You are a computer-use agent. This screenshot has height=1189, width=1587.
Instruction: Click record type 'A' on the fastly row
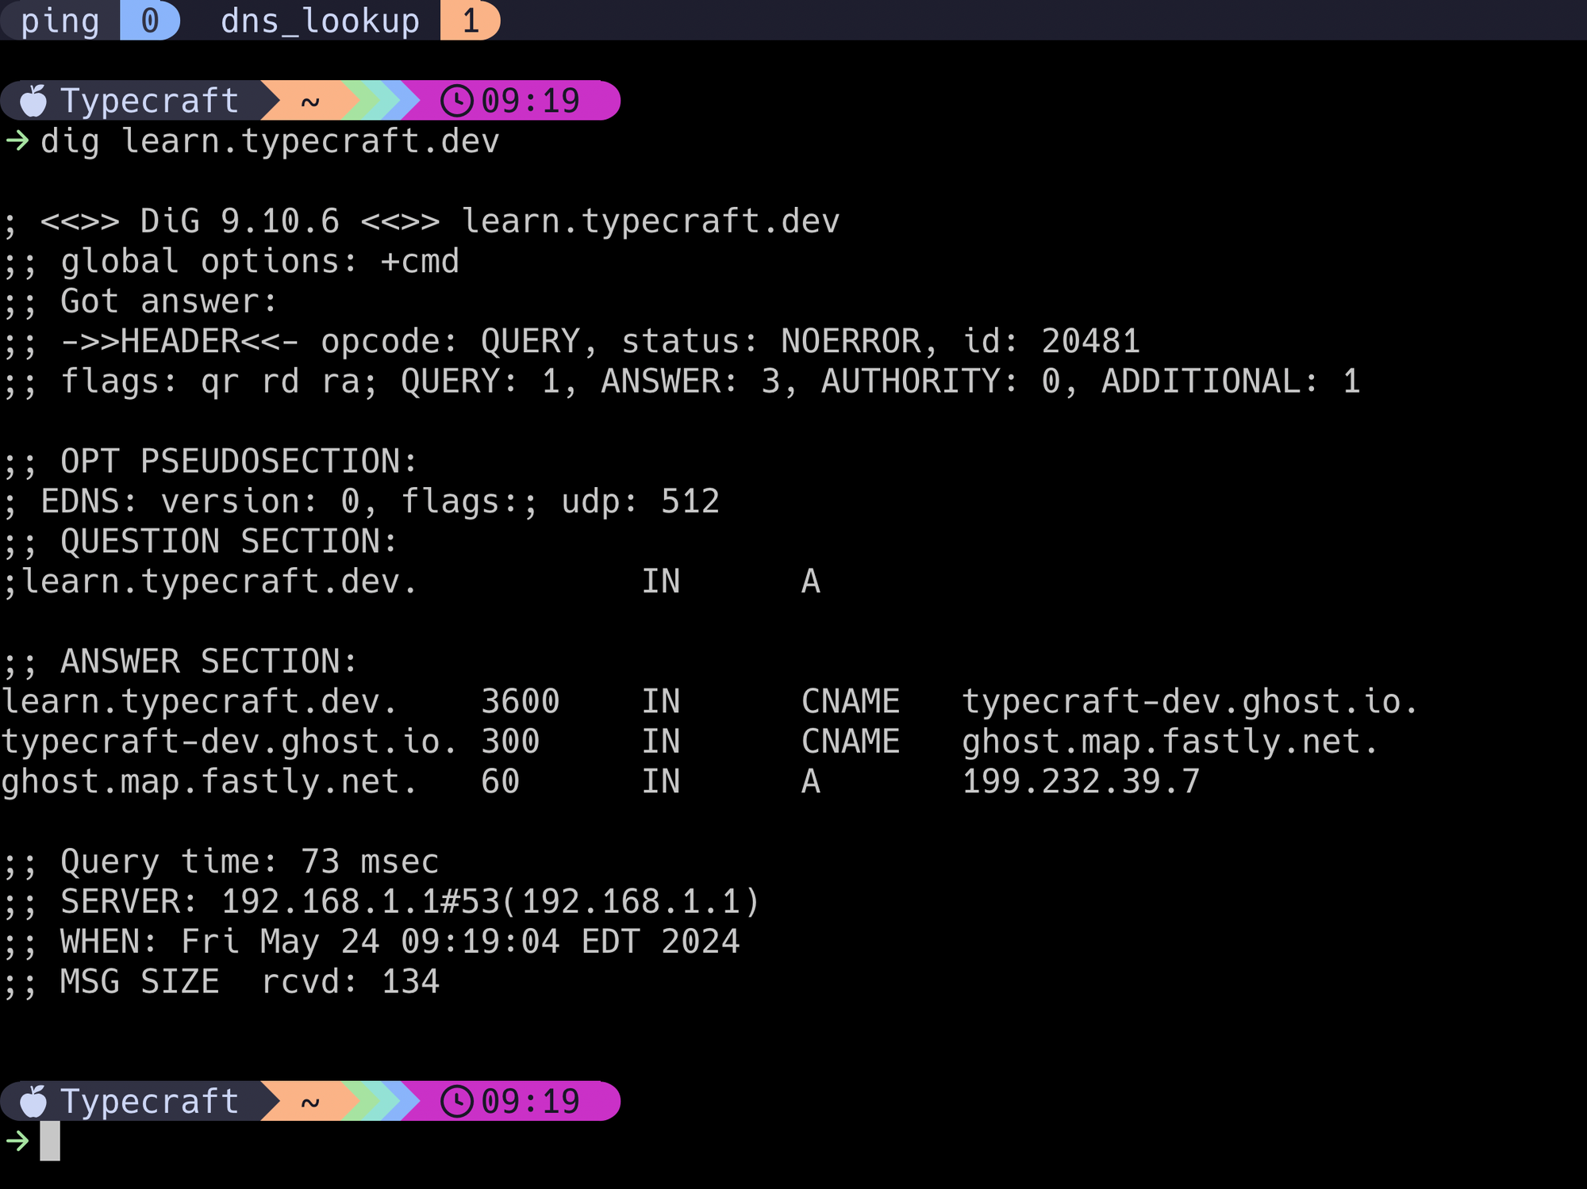[810, 781]
